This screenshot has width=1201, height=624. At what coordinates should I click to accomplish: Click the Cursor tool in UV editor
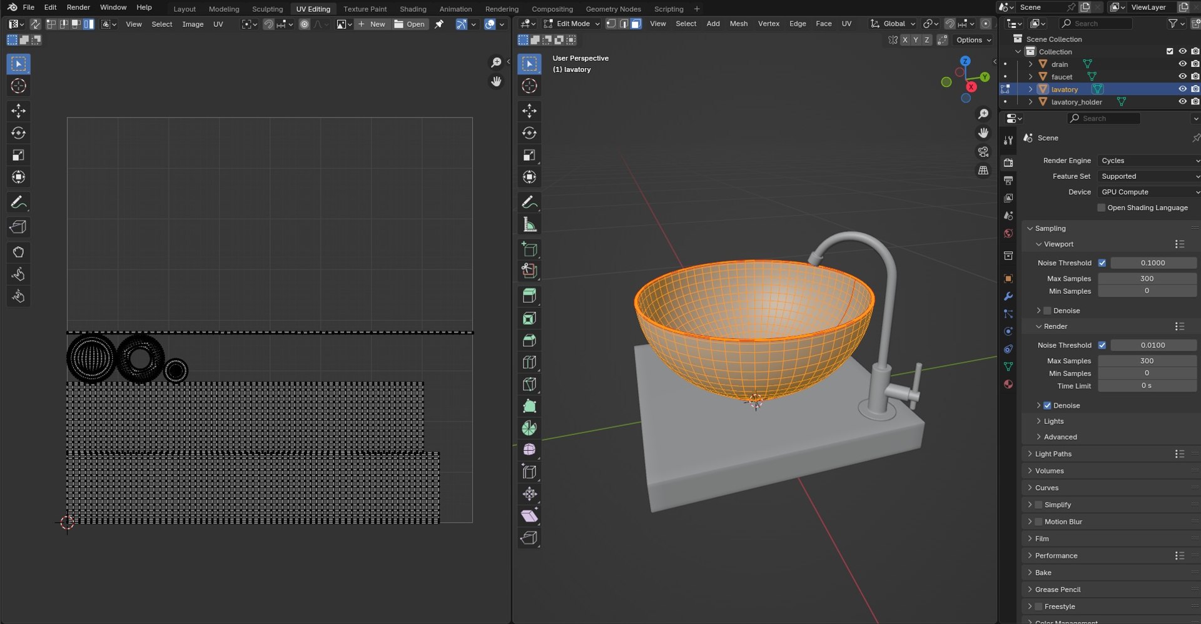[18, 86]
